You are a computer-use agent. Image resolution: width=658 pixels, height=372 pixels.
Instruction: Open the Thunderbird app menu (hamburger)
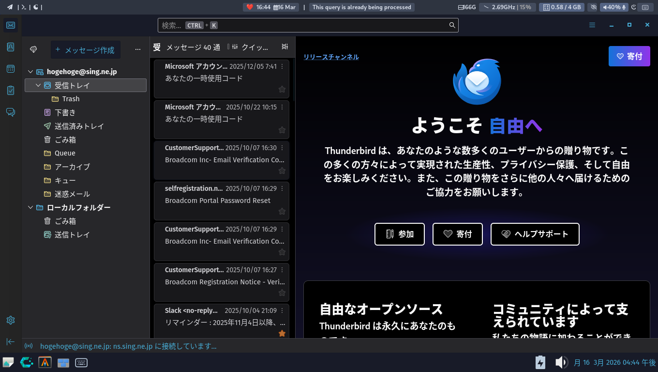[592, 25]
